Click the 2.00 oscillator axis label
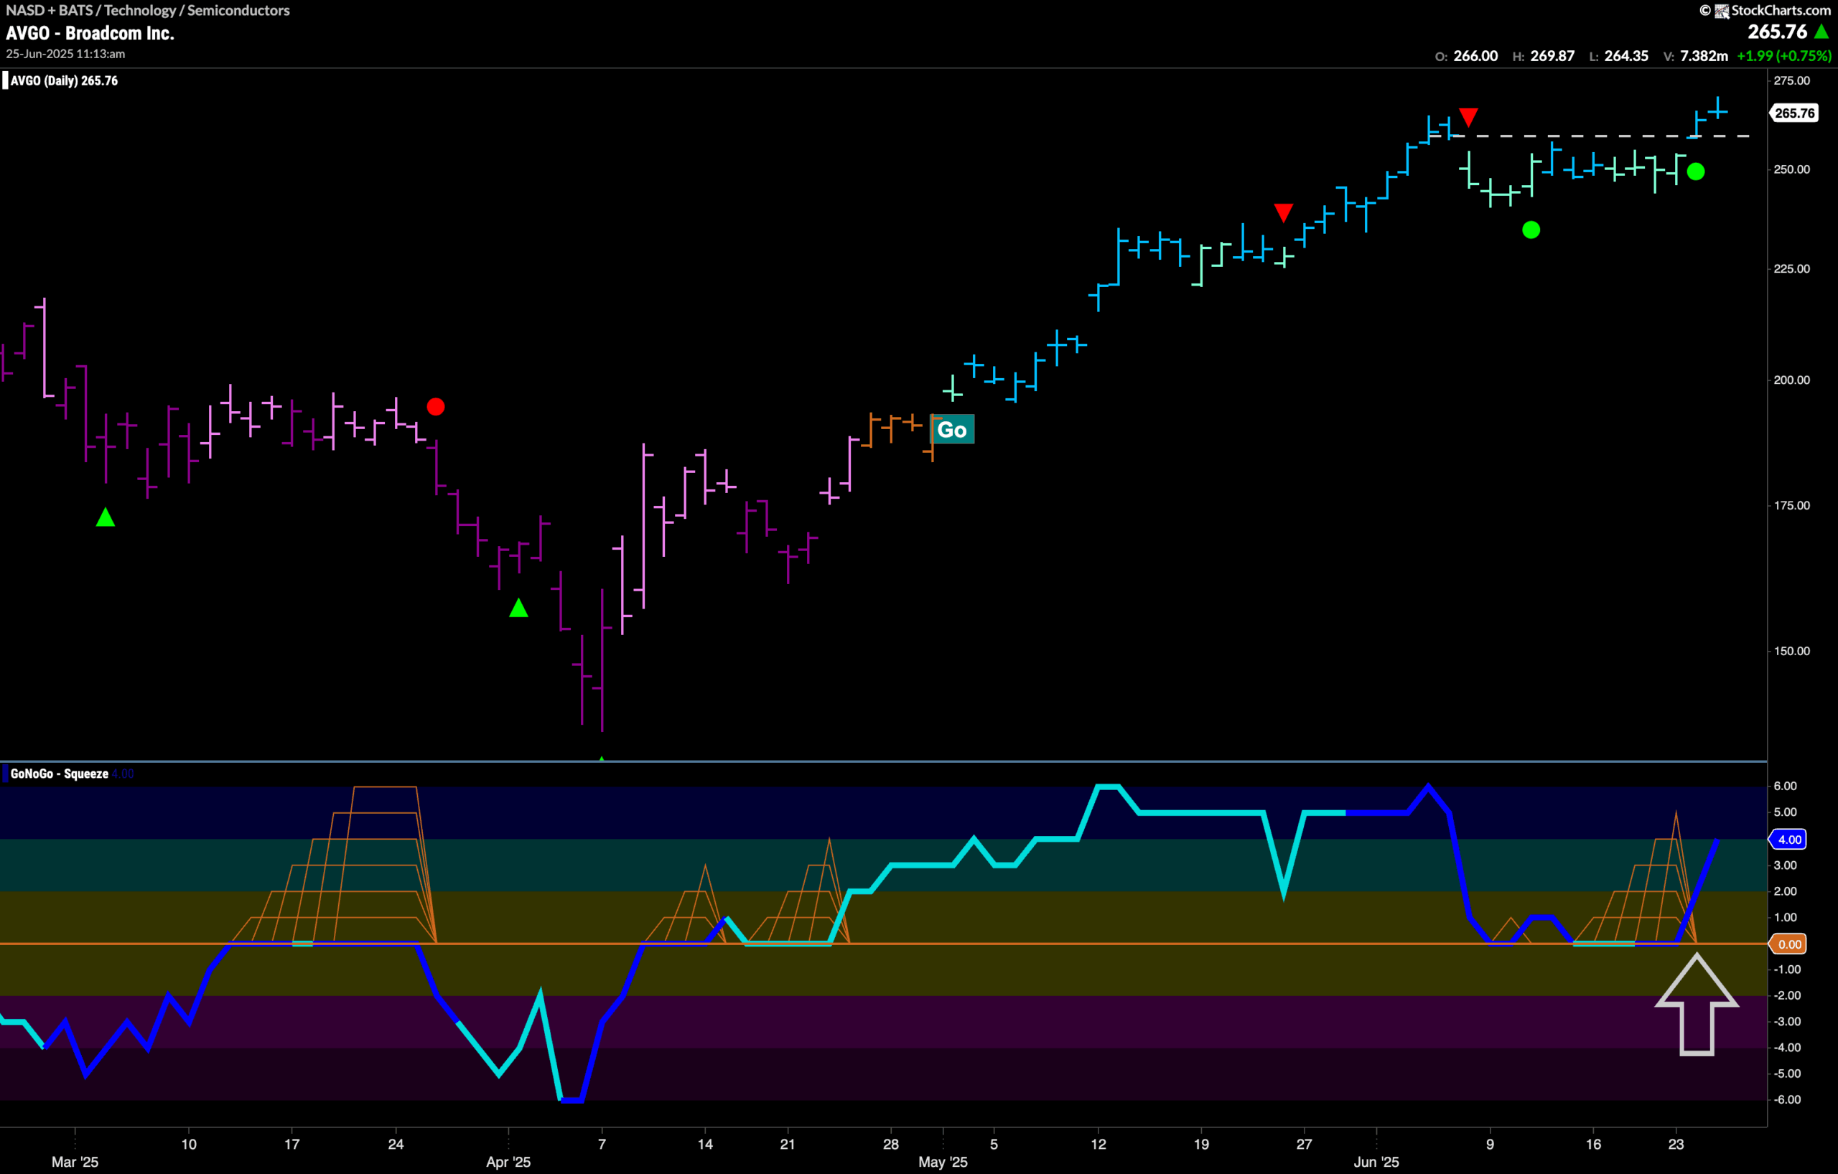Viewport: 1838px width, 1174px height. [1786, 891]
